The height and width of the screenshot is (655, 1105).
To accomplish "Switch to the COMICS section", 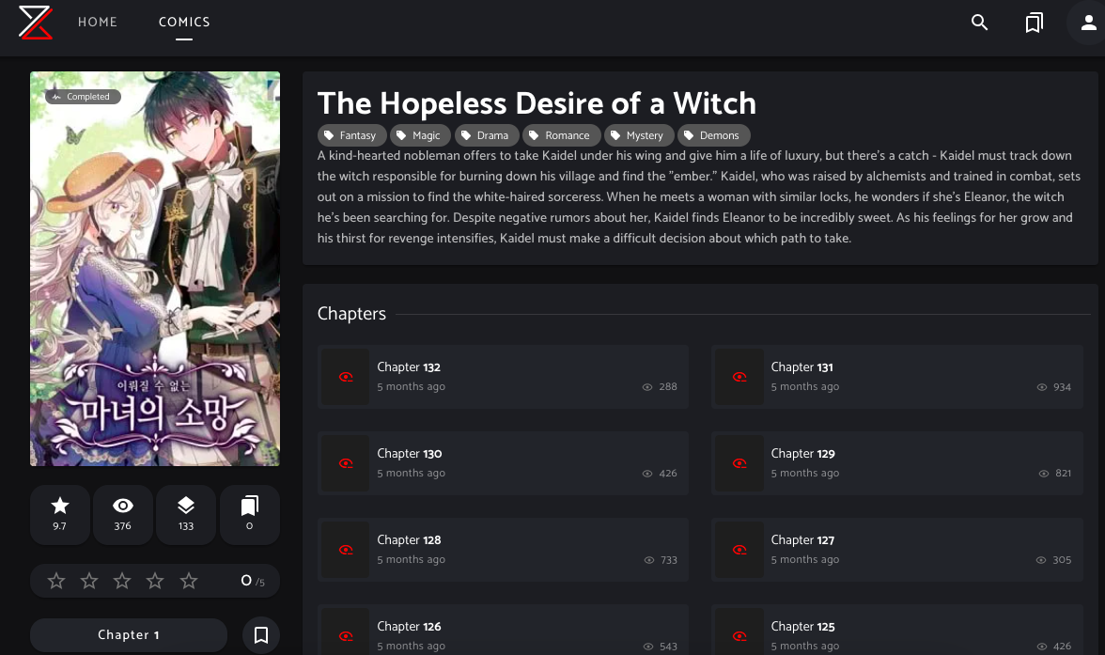I will [x=184, y=22].
